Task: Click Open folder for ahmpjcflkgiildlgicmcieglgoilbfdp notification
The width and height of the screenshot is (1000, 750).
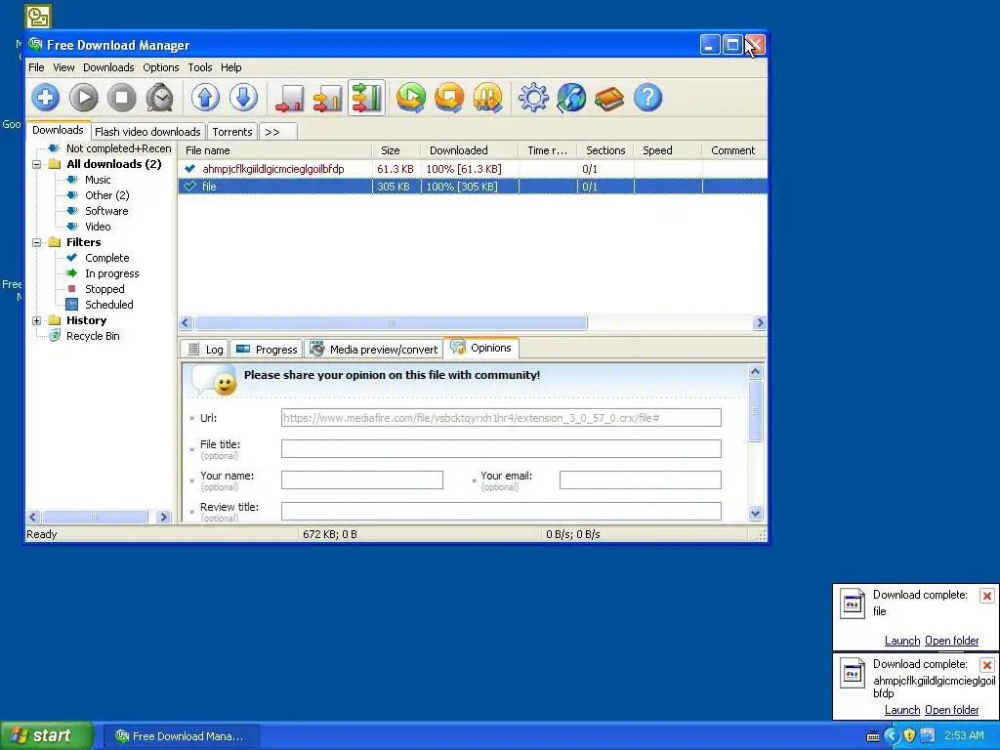Action: (951, 711)
